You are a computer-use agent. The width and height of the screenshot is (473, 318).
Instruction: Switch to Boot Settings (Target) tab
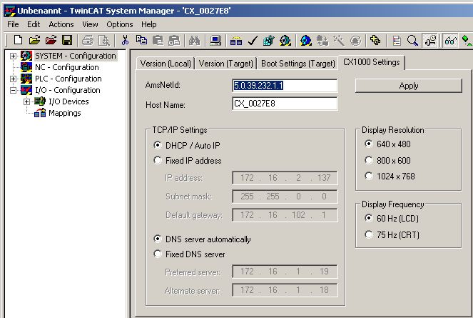[297, 64]
